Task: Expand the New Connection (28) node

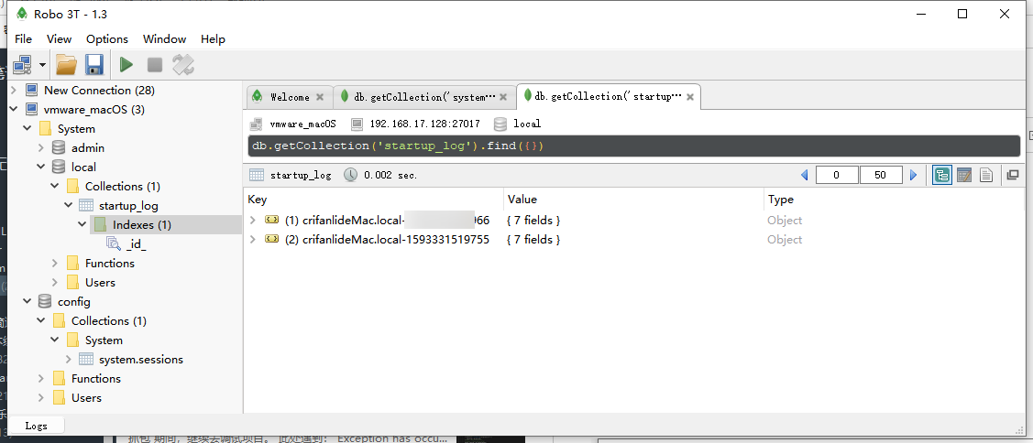Action: point(13,91)
